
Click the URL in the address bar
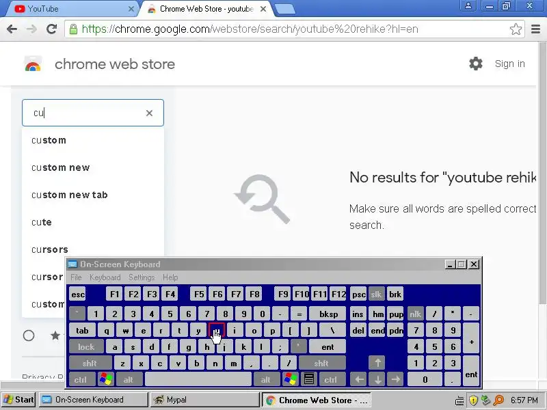coord(250,29)
